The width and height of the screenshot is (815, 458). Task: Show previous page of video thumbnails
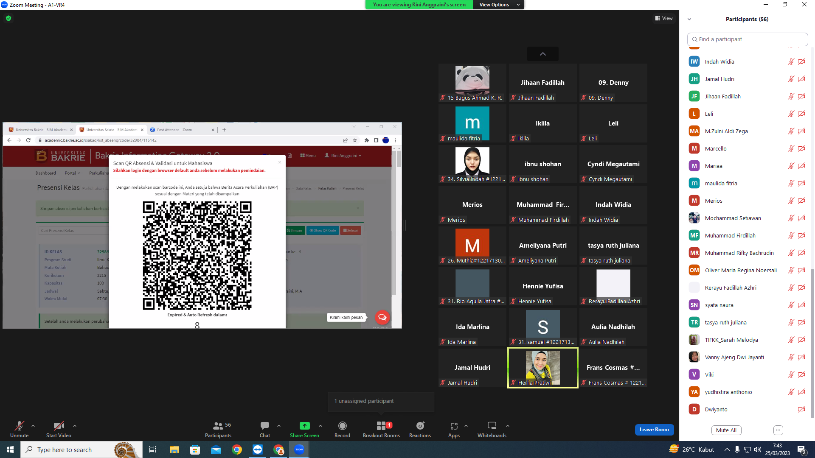tap(542, 54)
